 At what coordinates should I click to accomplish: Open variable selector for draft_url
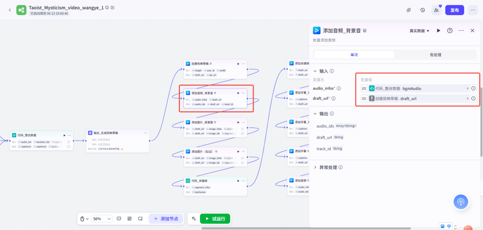(474, 98)
